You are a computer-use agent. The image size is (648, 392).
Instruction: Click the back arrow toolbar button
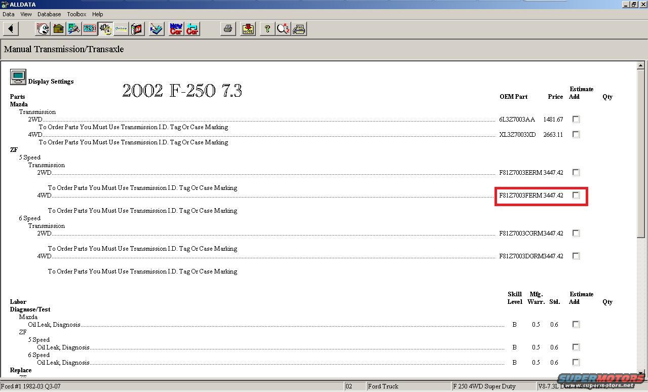click(x=11, y=29)
